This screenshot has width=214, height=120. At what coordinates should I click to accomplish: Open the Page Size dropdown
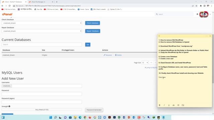point(145,63)
